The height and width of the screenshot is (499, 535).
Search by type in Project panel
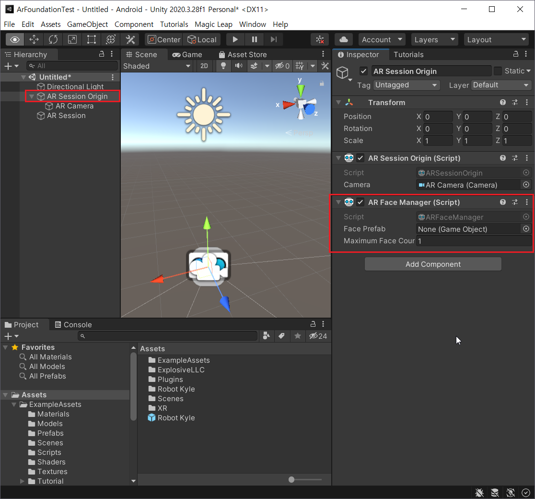[267, 336]
